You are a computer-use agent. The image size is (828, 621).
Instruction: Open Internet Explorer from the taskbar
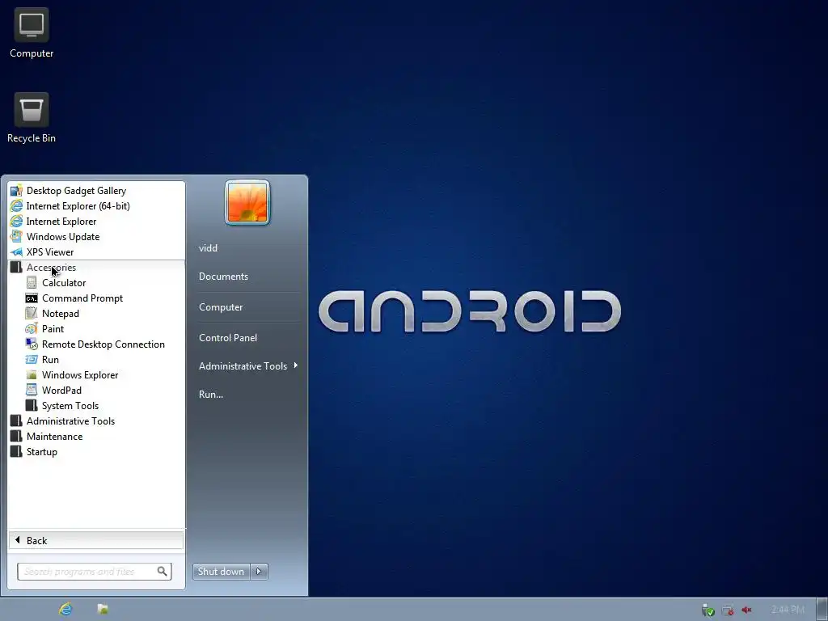(65, 609)
